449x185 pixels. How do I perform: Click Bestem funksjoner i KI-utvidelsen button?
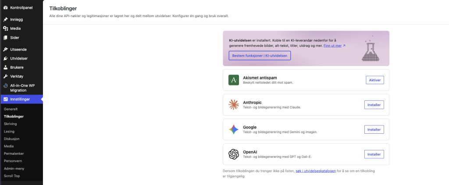tap(260, 56)
